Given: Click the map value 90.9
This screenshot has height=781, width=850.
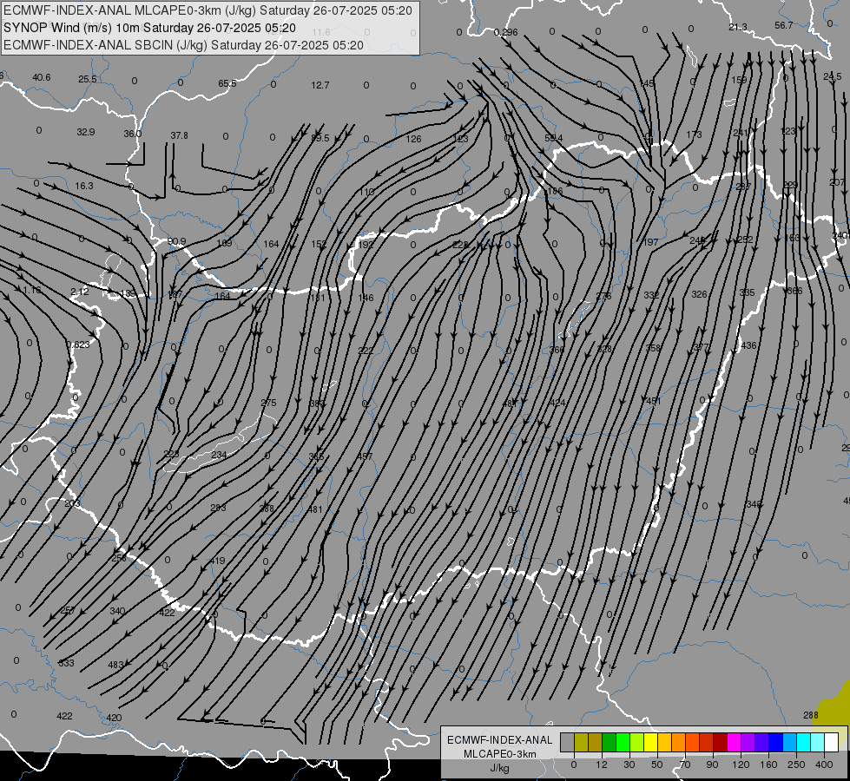Looking at the screenshot, I should (x=177, y=241).
